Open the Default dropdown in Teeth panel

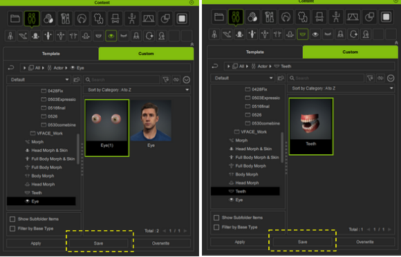click(243, 79)
